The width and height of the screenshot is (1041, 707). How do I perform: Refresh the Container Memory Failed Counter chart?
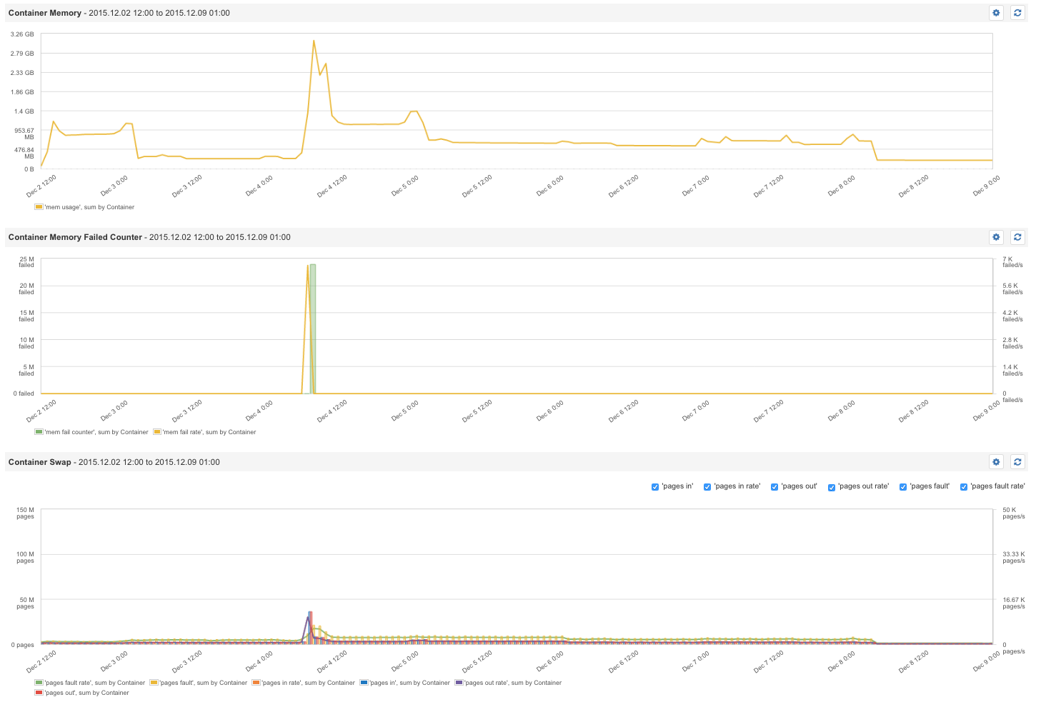1017,237
